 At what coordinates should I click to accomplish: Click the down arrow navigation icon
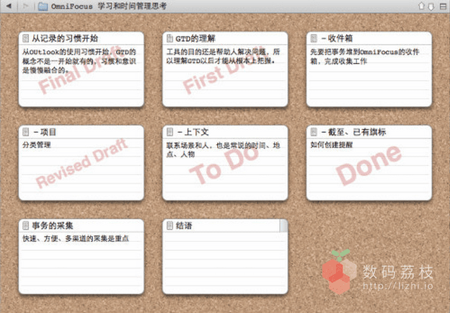click(x=431, y=6)
